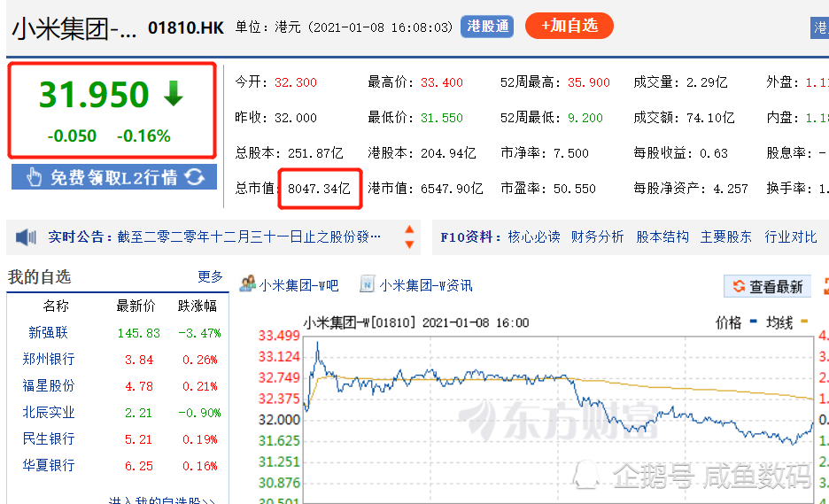Open 财务分析 F10 link
The height and width of the screenshot is (504, 829).
pos(598,236)
